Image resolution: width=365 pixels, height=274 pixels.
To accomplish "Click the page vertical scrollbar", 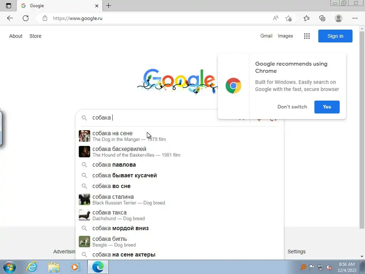I will 362,131.
